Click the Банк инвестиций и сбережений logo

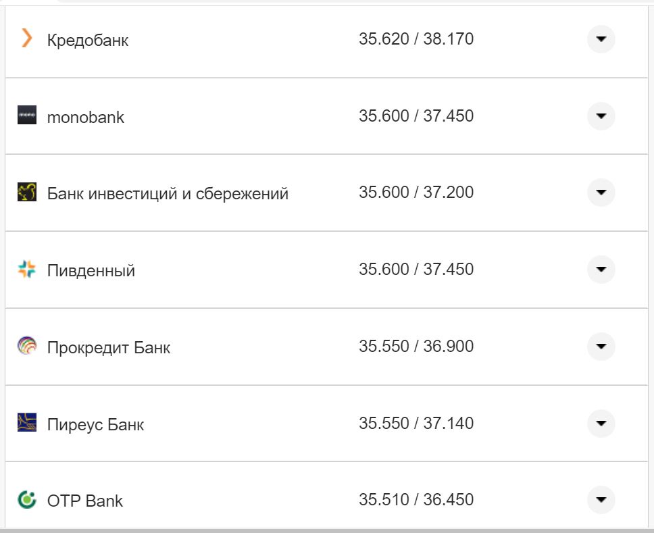(27, 192)
